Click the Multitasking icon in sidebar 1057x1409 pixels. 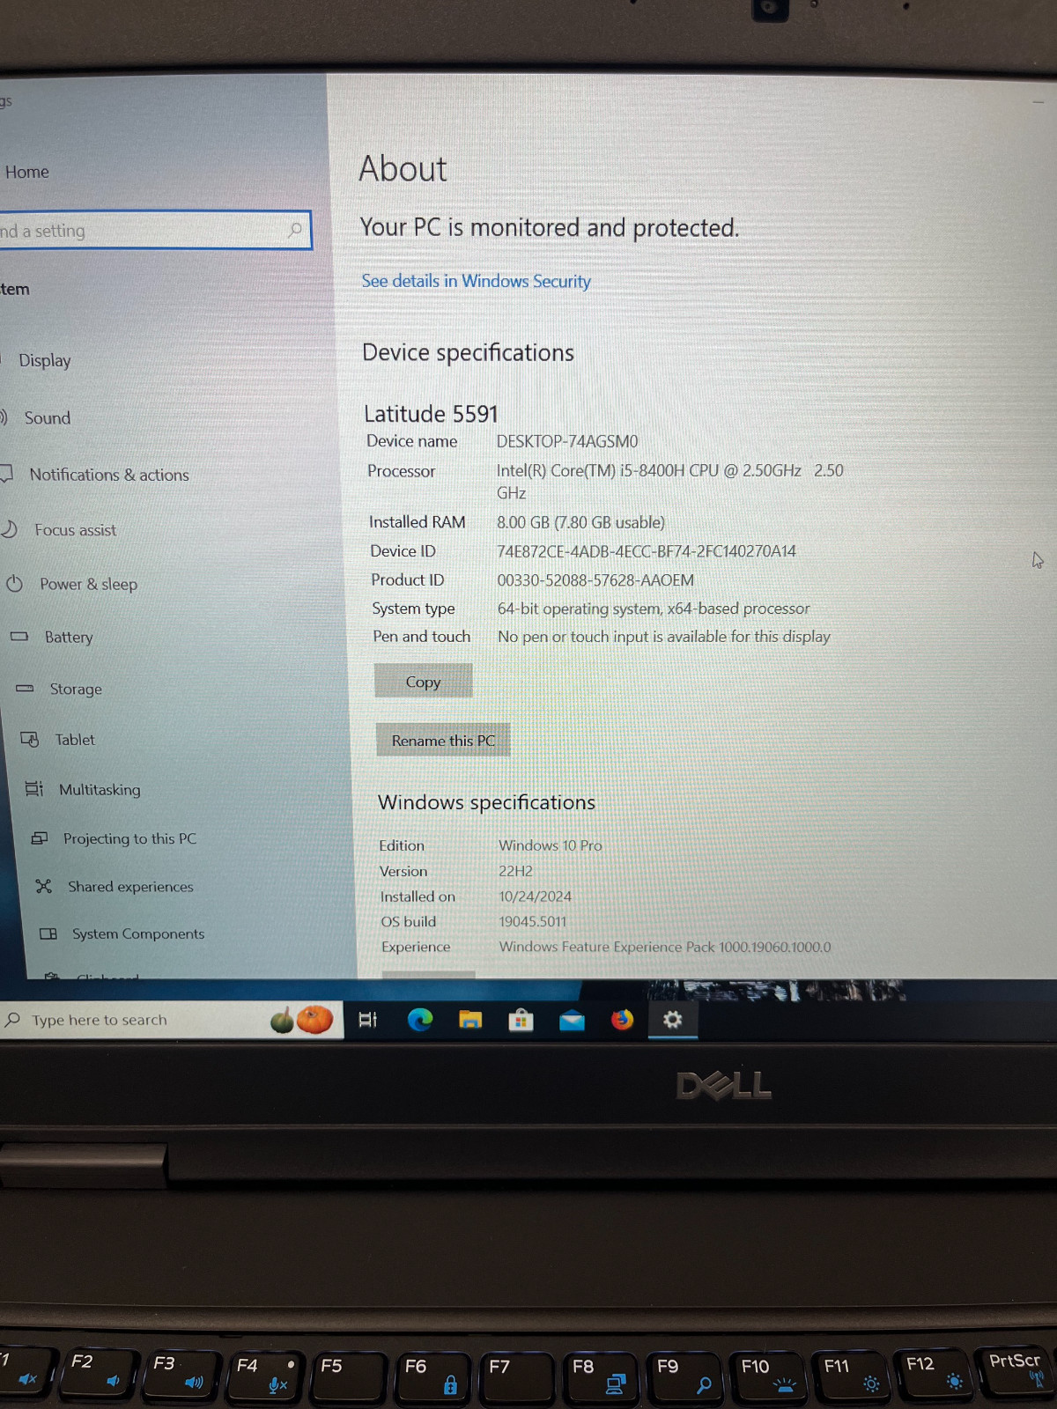coord(34,788)
